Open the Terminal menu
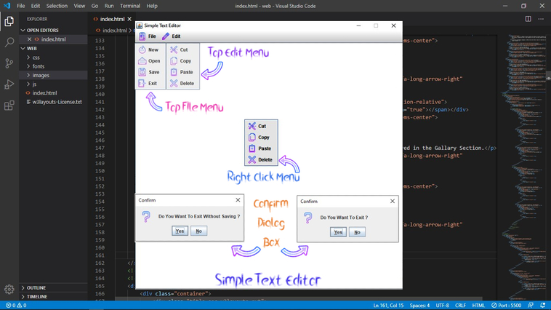 click(x=129, y=6)
